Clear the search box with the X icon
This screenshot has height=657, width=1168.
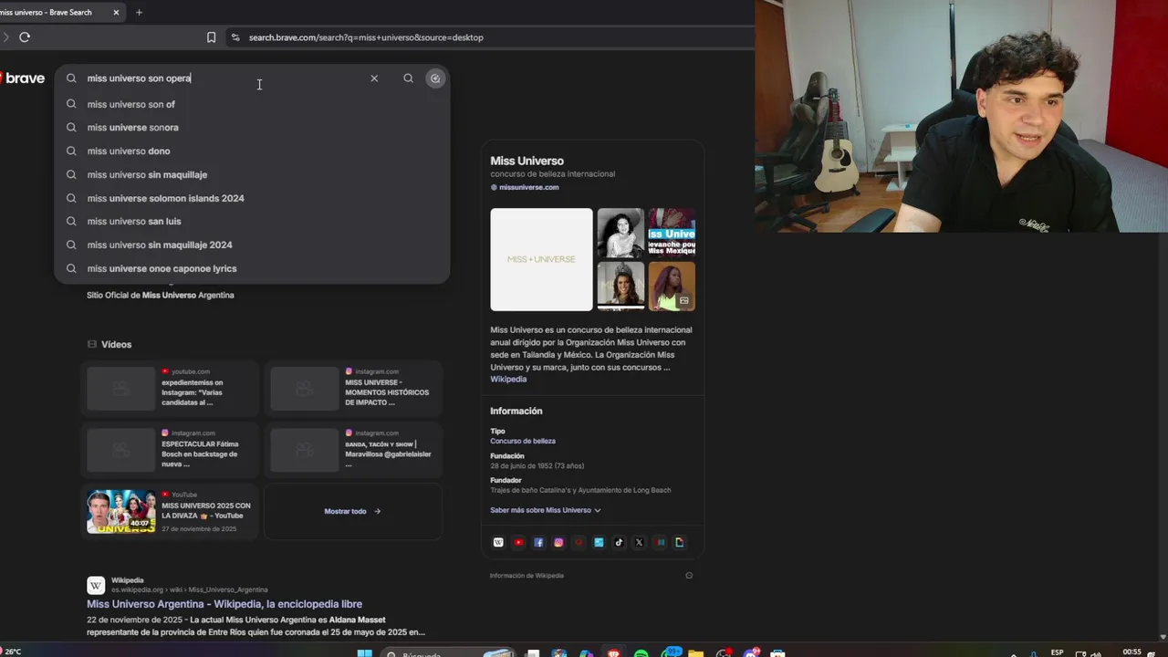(x=374, y=78)
